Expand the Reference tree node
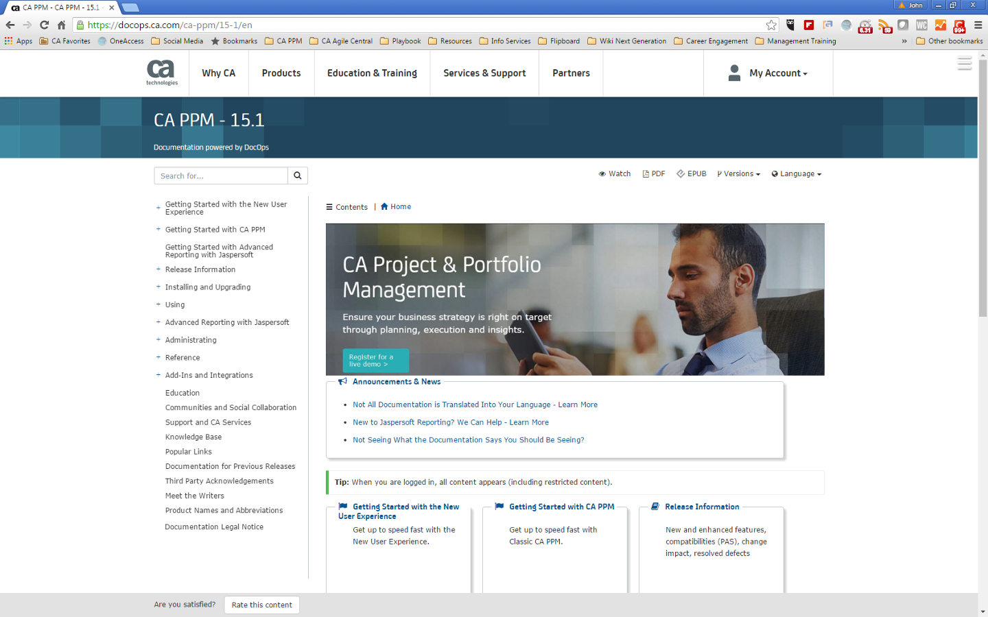This screenshot has width=988, height=617. tap(158, 357)
